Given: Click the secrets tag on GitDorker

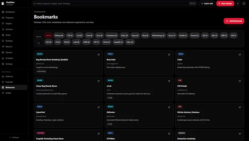Looking at the screenshot, I should pyautogui.click(x=110, y=124).
